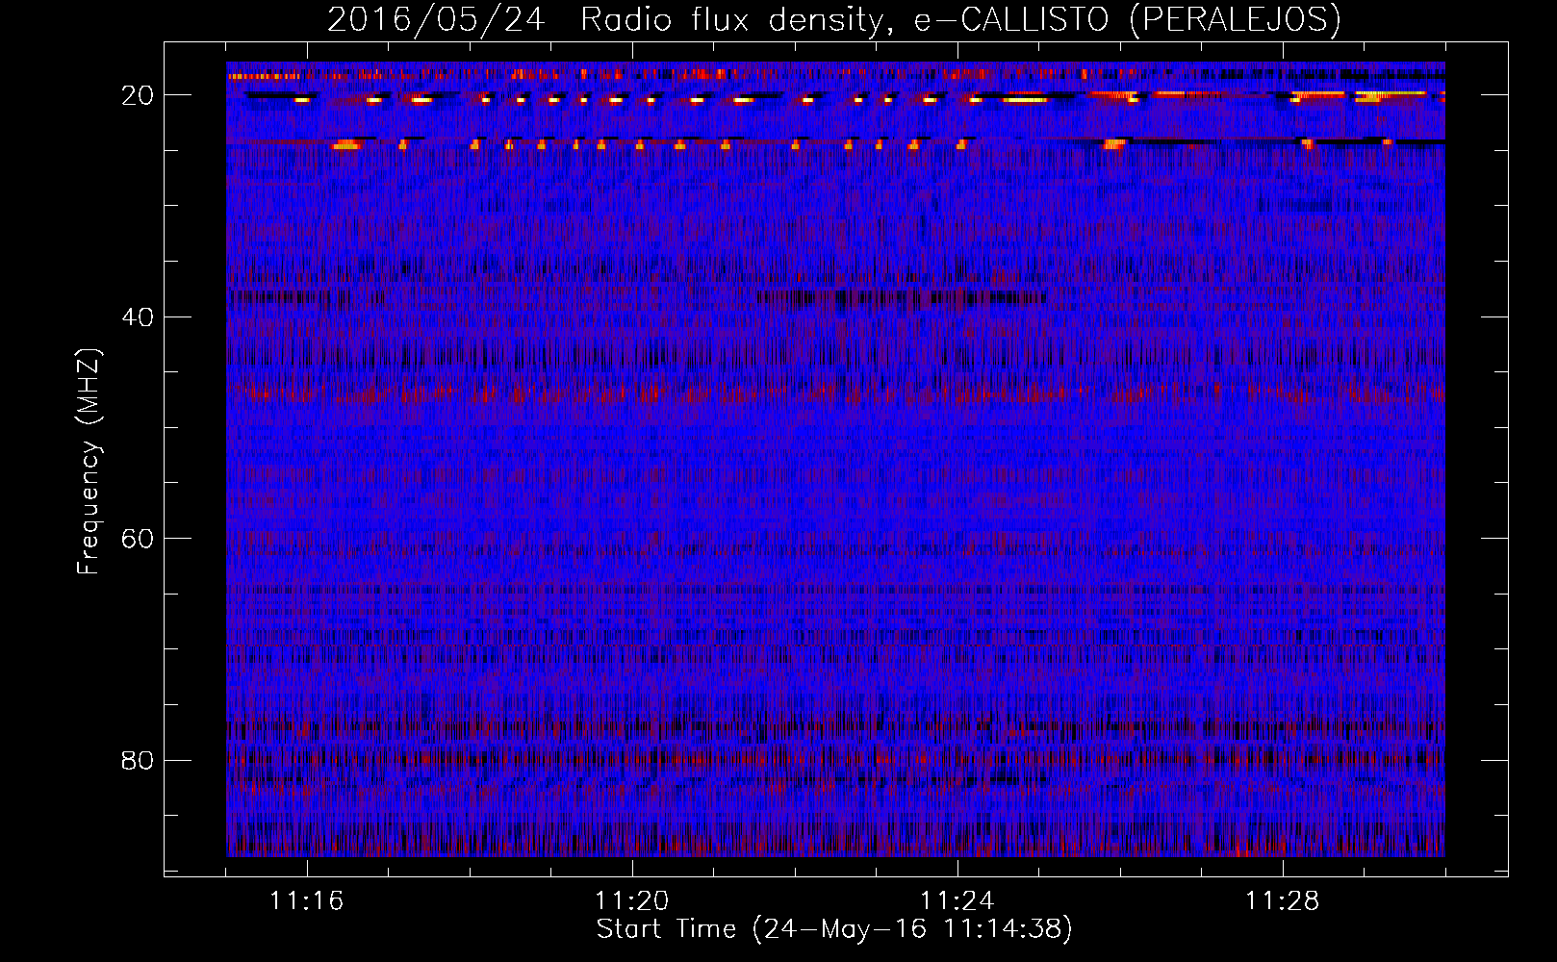Click the '40' frequency tick label

click(x=139, y=316)
